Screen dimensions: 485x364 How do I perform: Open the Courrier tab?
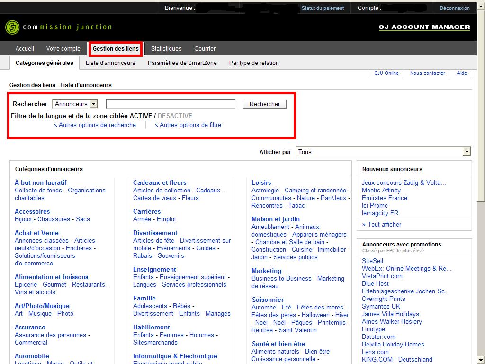tap(205, 49)
